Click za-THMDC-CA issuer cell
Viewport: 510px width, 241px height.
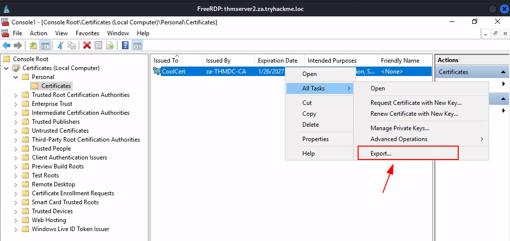[226, 72]
